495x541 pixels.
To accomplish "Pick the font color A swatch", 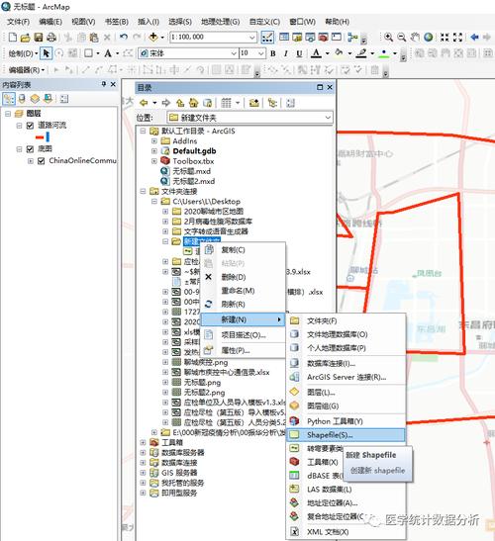I will click(x=316, y=53).
